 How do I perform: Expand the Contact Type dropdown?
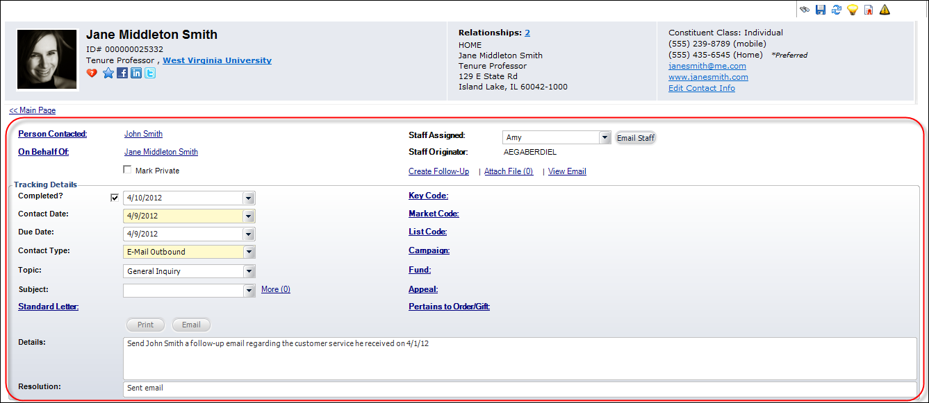tap(249, 252)
